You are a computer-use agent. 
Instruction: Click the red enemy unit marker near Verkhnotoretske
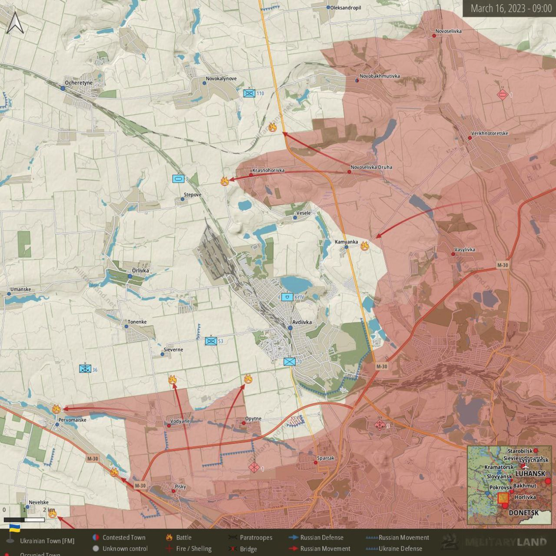coord(502,95)
